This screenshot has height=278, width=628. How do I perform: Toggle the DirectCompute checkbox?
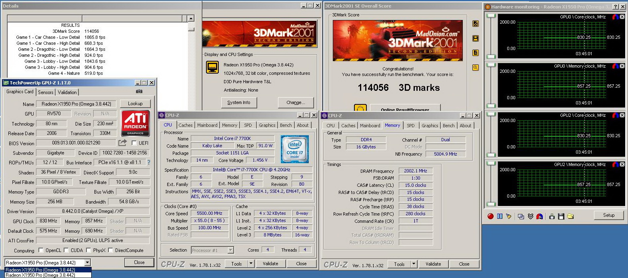pos(110,250)
